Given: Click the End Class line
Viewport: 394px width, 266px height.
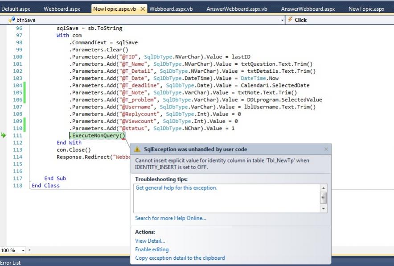Looking at the screenshot, I should 45,186.
